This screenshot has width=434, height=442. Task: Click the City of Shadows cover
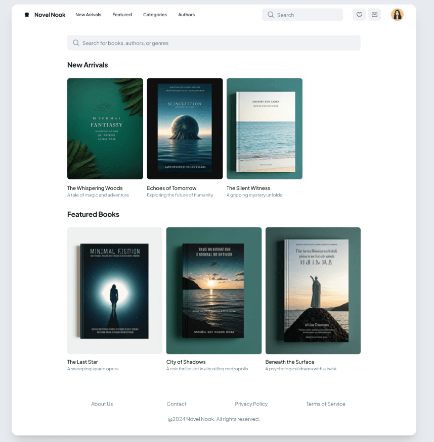tap(213, 290)
